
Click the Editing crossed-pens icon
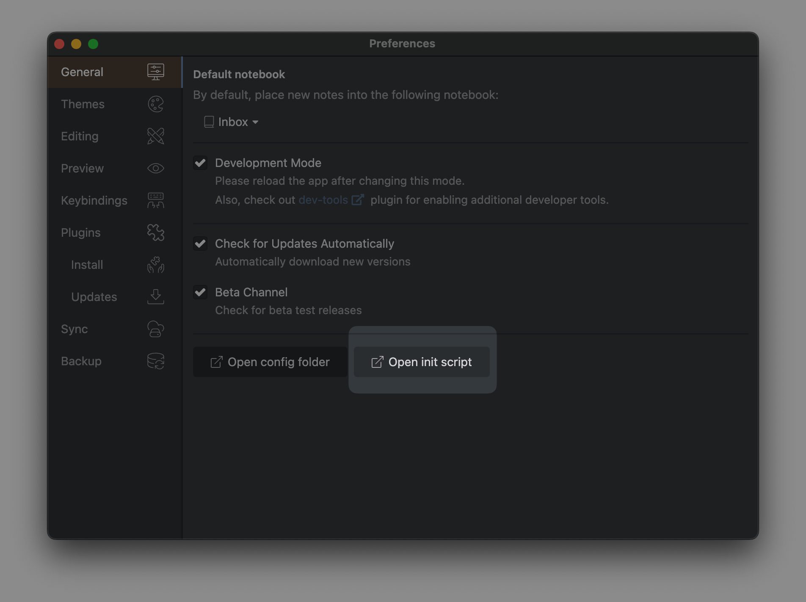(x=155, y=136)
